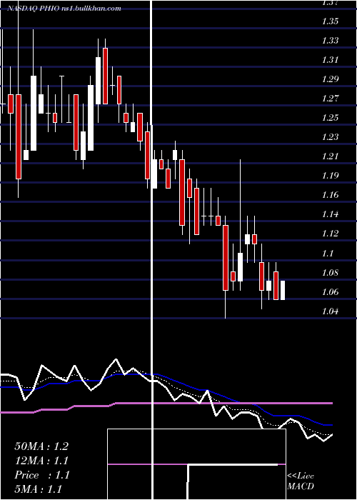This screenshot has height=500, width=357.
Task: Click the 1.31 price axis label
Action: click(x=330, y=60)
